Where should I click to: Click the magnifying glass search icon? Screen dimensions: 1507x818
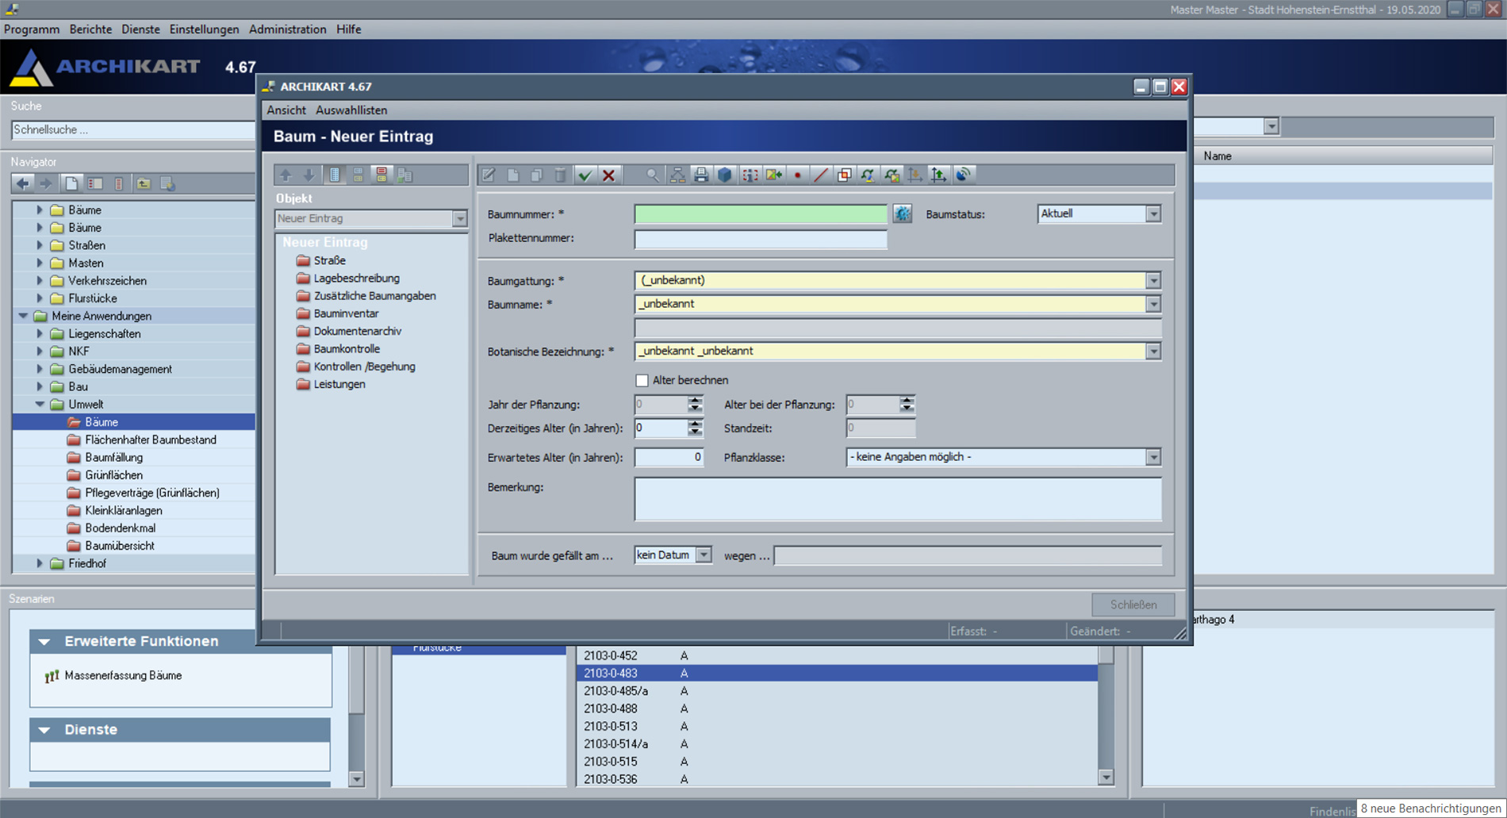point(652,175)
